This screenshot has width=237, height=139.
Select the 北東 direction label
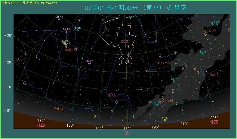(x=214, y=122)
